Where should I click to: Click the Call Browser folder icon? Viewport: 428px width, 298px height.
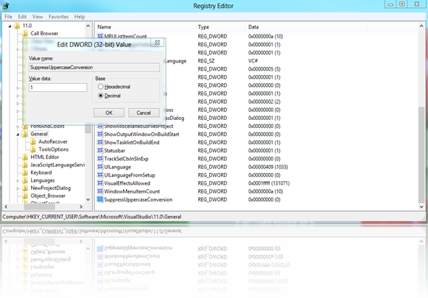tap(25, 34)
